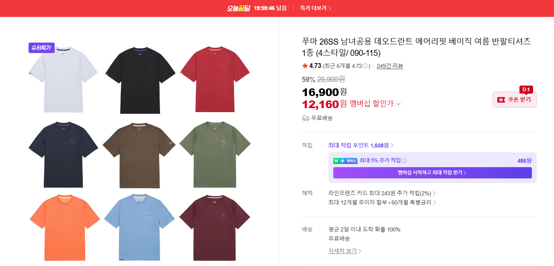This screenshot has width=554, height=266.
Task: Click 멤버십 시작하고 최대 적립 받기 button
Action: click(433, 173)
